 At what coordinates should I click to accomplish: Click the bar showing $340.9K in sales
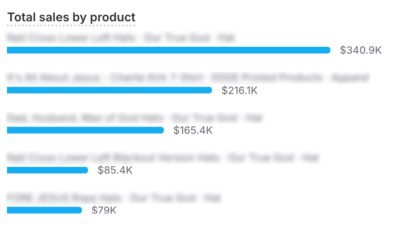168,50
